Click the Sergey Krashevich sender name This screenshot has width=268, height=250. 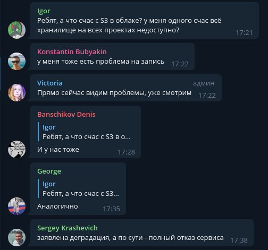(x=68, y=228)
